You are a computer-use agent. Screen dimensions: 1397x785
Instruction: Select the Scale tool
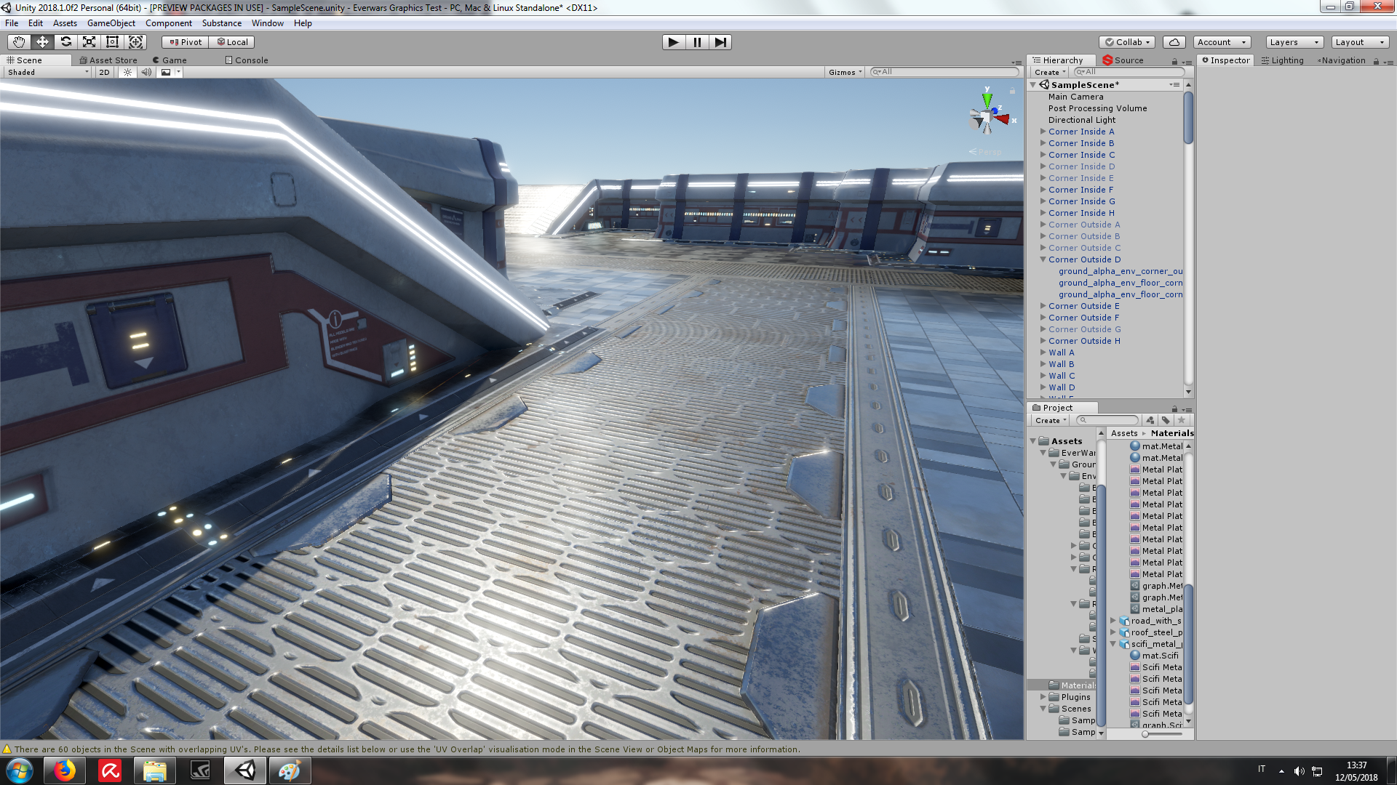(89, 42)
